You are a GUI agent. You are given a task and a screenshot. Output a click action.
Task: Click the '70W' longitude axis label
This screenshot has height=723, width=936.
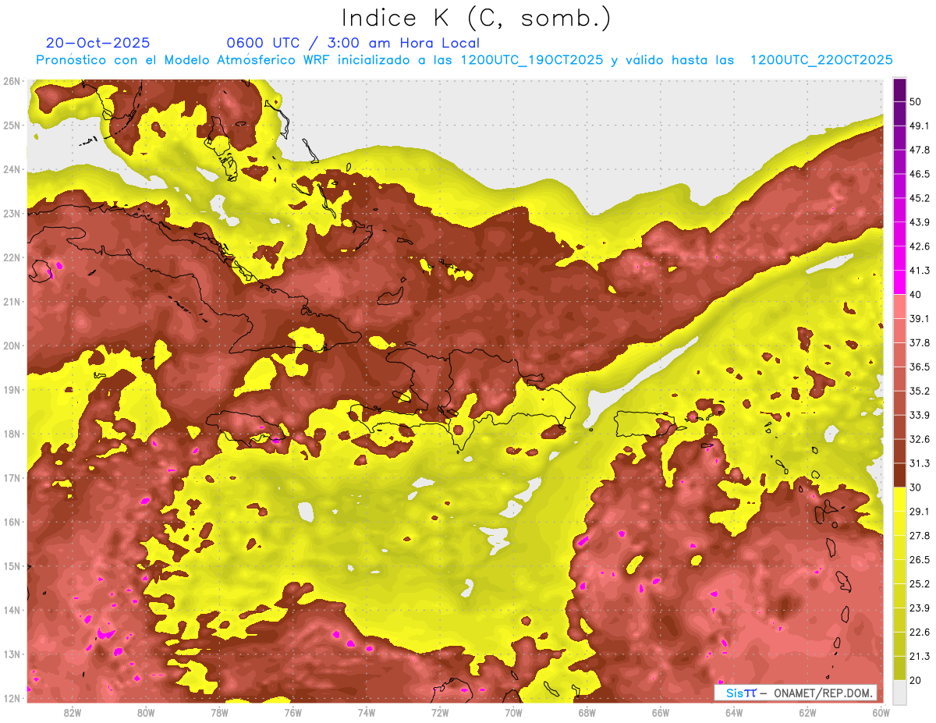[x=513, y=712]
